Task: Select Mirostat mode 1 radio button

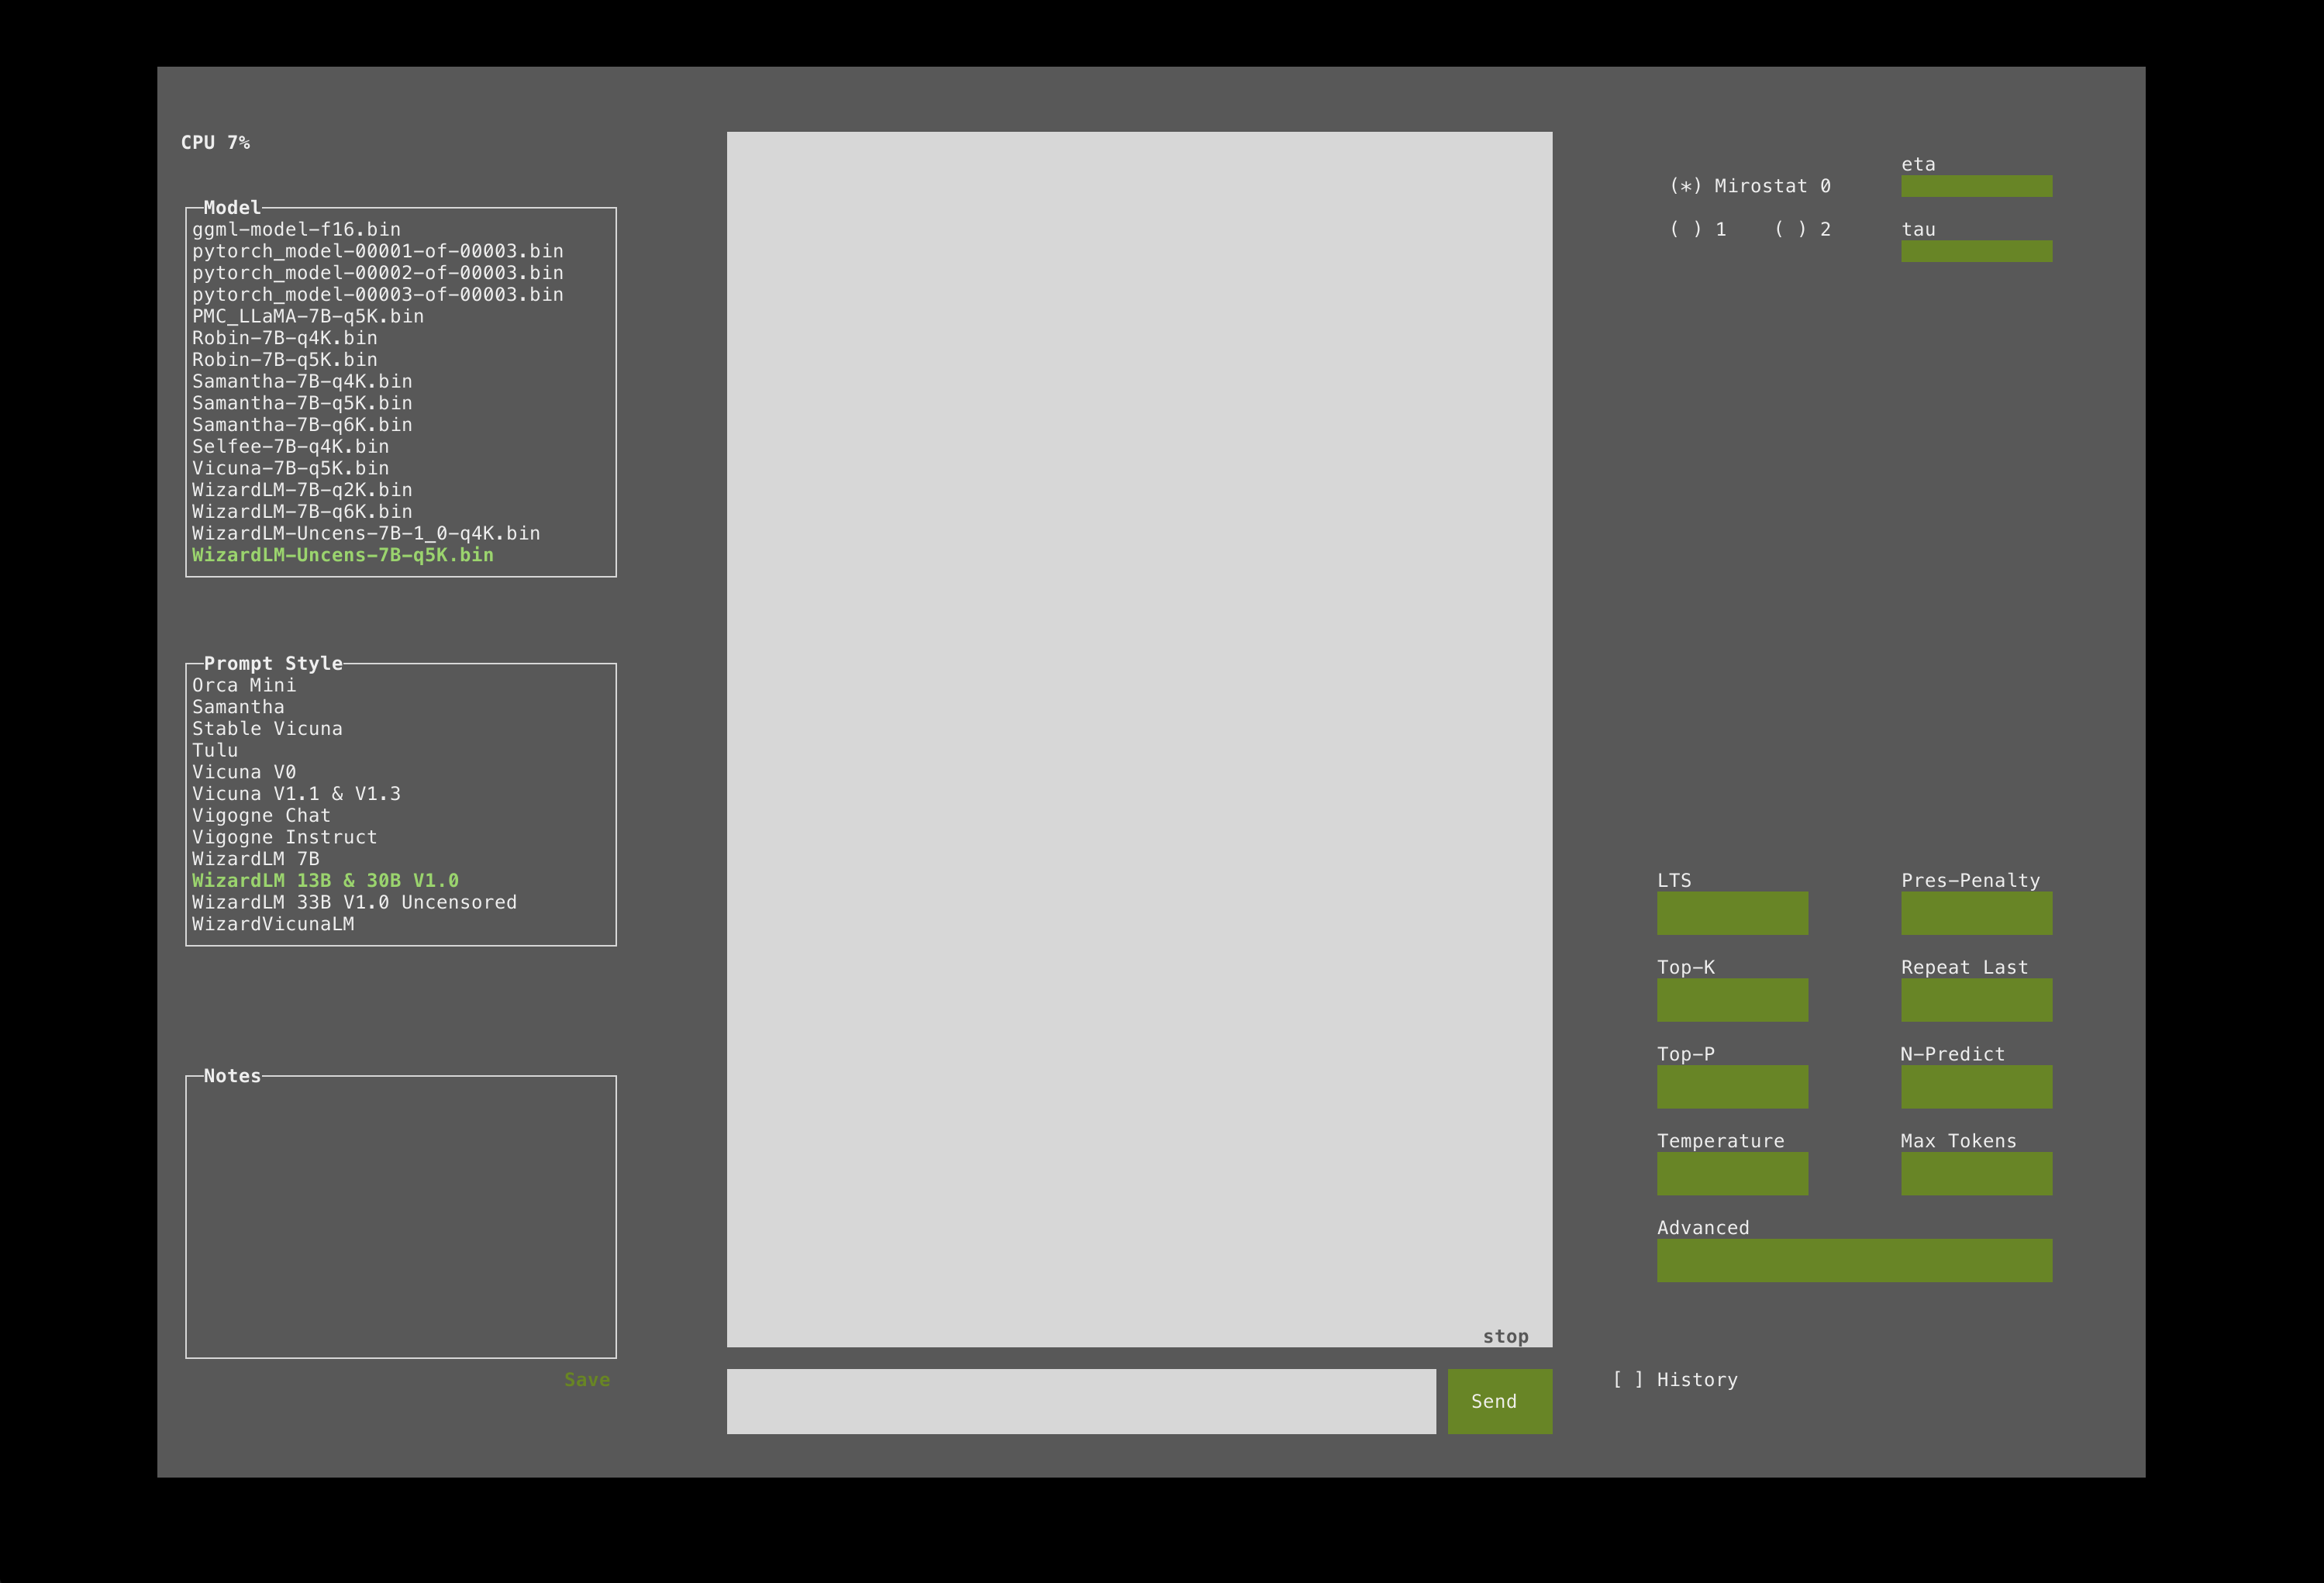Action: [x=1686, y=229]
